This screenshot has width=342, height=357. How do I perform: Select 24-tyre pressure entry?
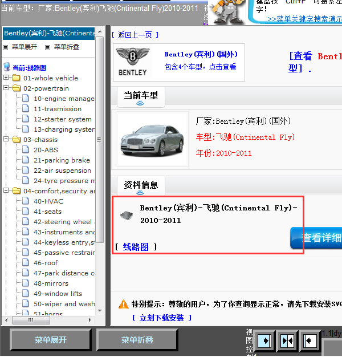coord(64,181)
